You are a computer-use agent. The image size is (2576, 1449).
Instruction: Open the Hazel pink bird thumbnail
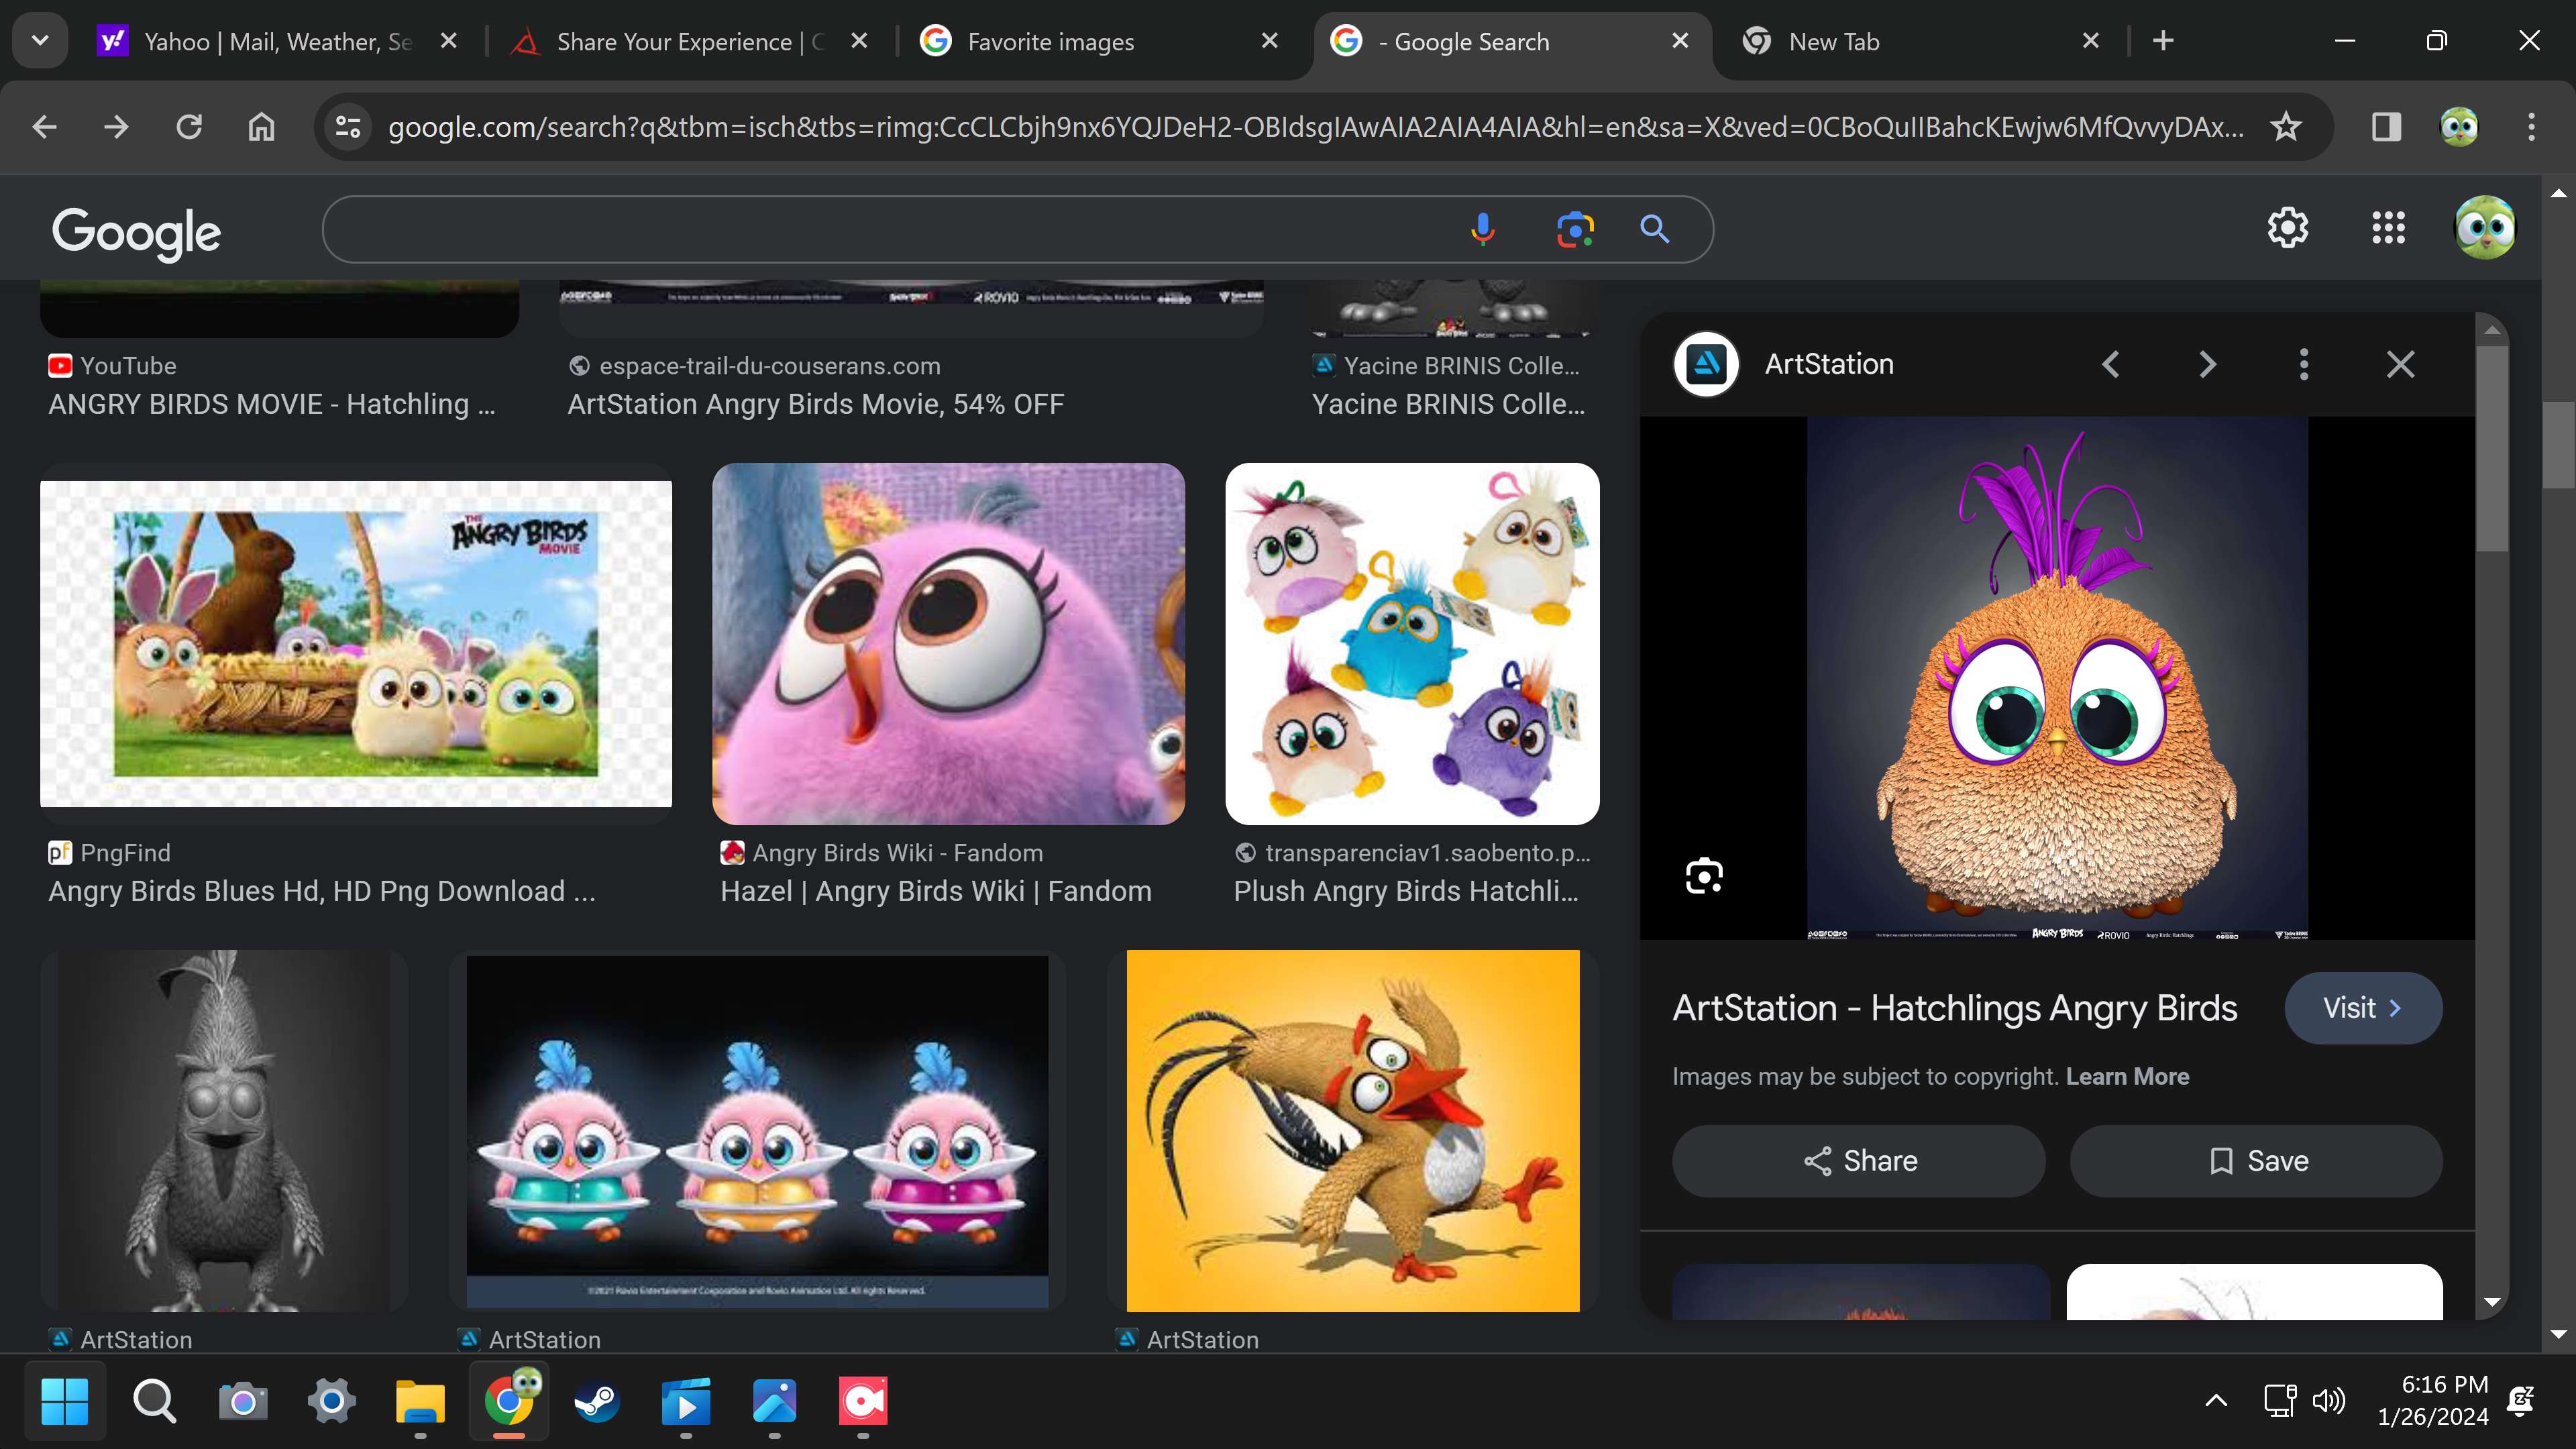point(948,643)
